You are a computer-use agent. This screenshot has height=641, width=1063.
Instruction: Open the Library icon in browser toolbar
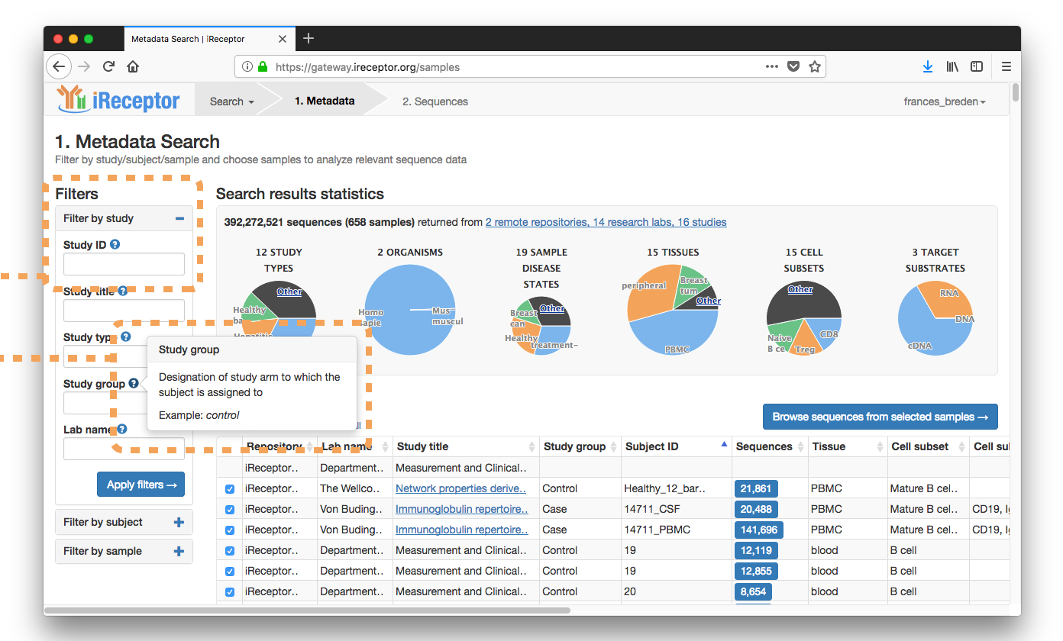click(952, 66)
